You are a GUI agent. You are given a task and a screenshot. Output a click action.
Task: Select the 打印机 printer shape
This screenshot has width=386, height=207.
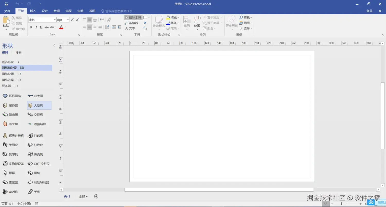point(36,136)
